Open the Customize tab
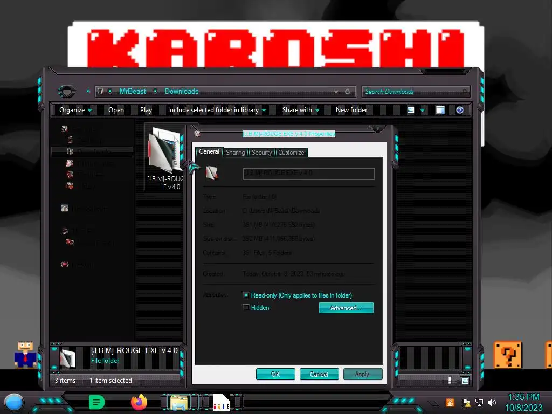The image size is (552, 414). [291, 153]
